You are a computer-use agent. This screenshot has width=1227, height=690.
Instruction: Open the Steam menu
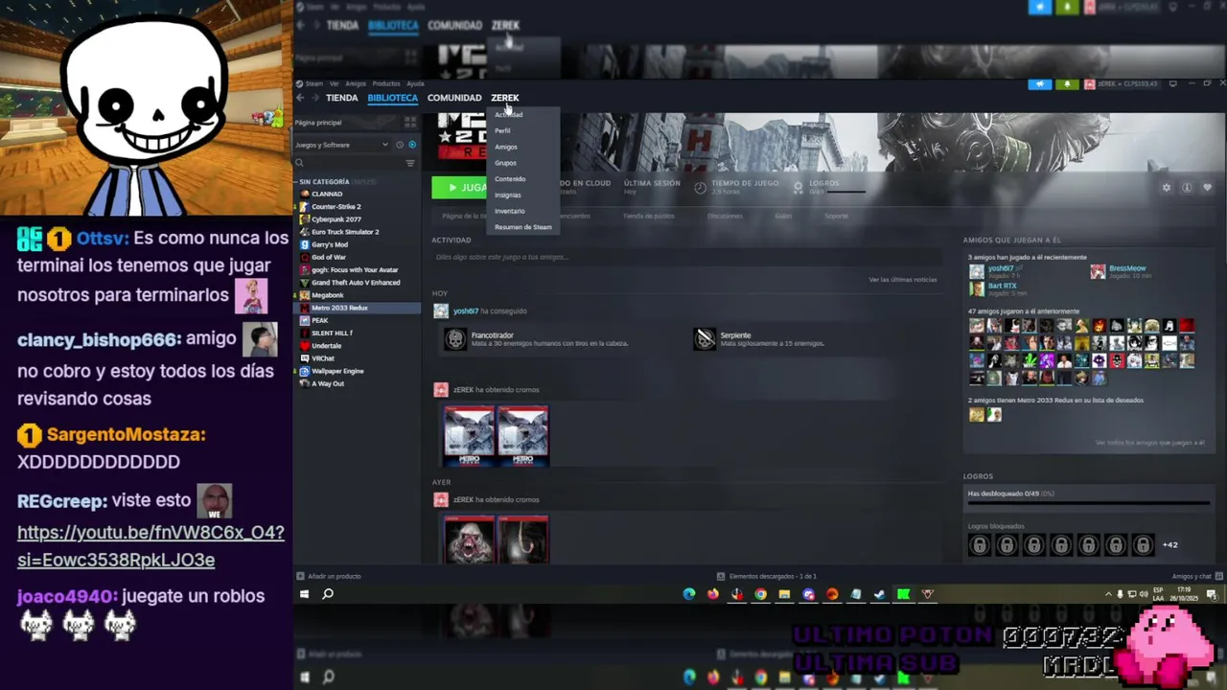click(313, 83)
